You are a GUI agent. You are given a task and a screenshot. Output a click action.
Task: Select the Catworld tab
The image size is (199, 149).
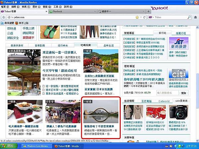click(164, 101)
